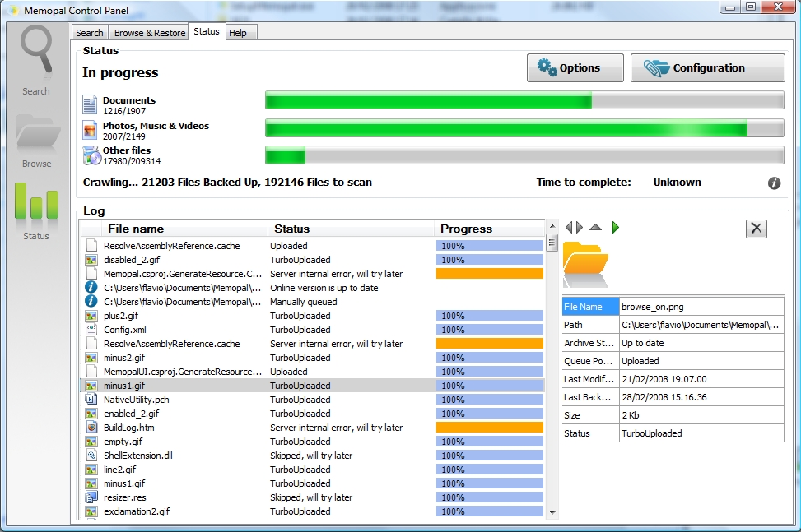Click the log scrollbar up arrow
The height and width of the screenshot is (532, 801).
point(552,226)
